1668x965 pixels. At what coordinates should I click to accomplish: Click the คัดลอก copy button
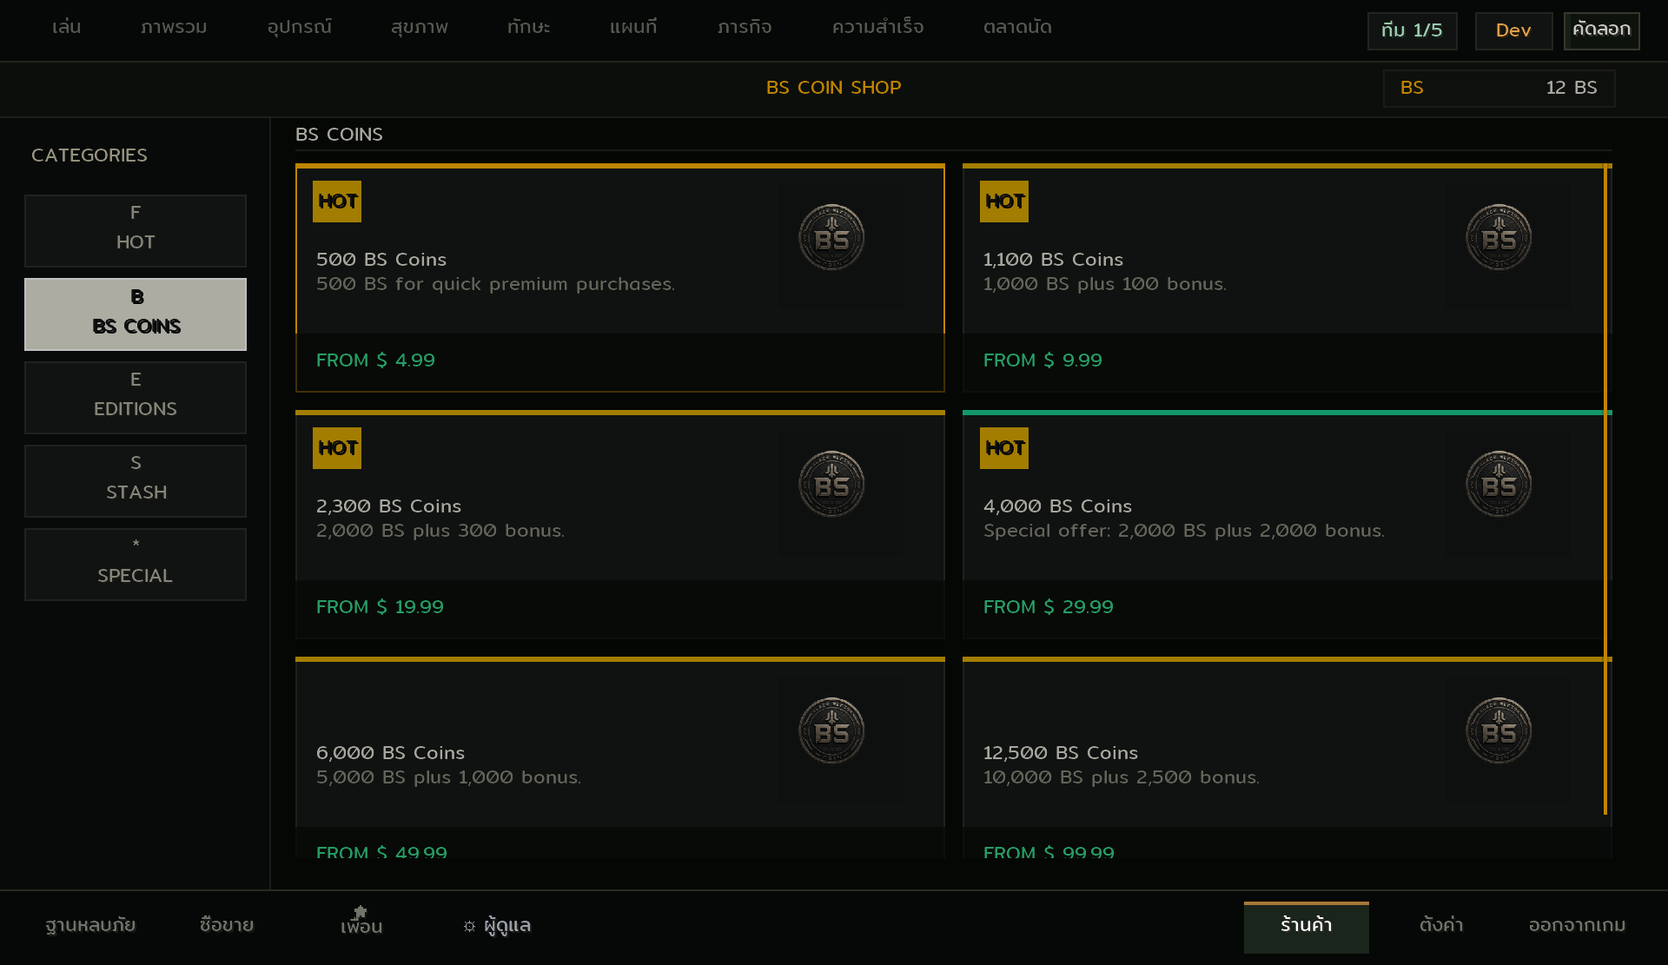[1601, 30]
